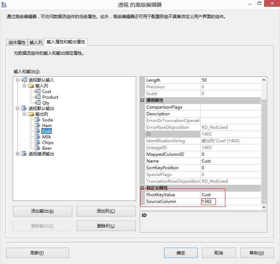This screenshot has width=280, height=264.
Task: Cancel the dialog with 取消
Action: pos(219,253)
